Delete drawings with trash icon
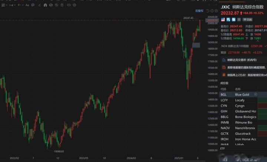 pos(62,5)
